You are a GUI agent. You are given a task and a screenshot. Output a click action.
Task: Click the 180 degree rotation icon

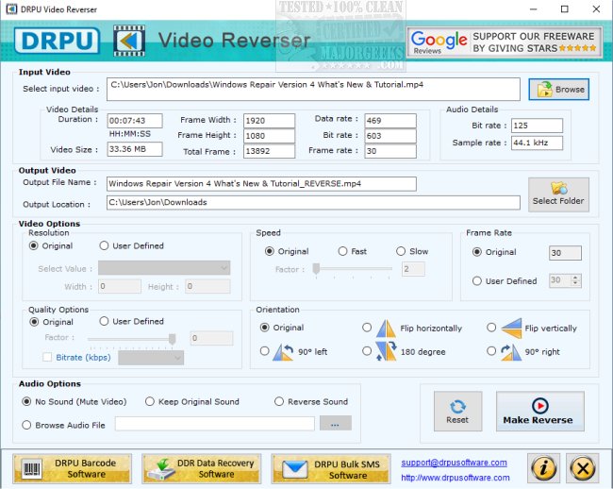[x=386, y=351]
